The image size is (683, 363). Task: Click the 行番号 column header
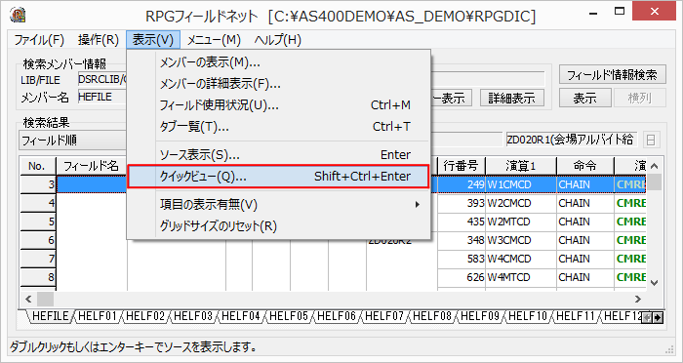tap(462, 166)
